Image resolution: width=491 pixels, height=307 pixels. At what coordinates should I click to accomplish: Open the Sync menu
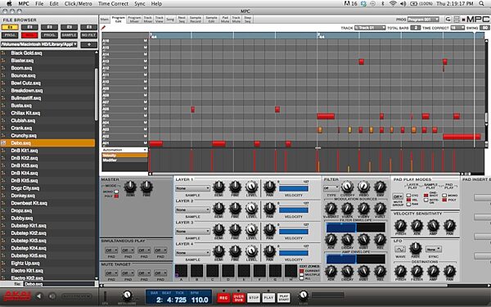[140, 3]
